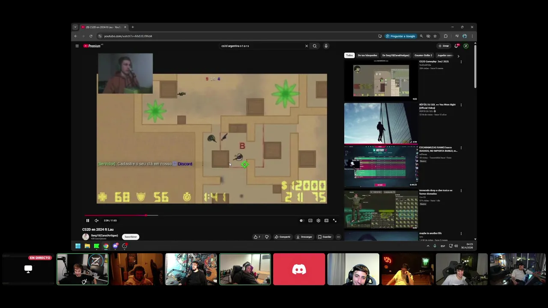
Task: Click maybe in another life title
Action: pos(430,233)
